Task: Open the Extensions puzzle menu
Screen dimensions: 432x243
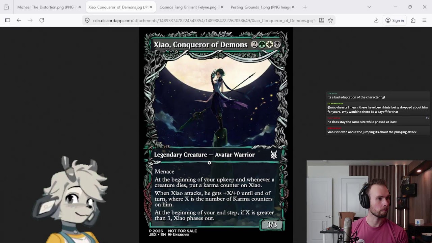Action: [x=413, y=20]
